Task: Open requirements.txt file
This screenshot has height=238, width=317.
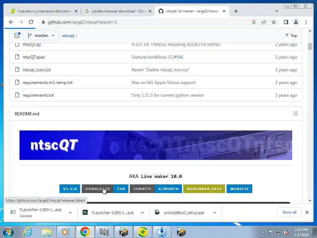Action: (x=38, y=95)
